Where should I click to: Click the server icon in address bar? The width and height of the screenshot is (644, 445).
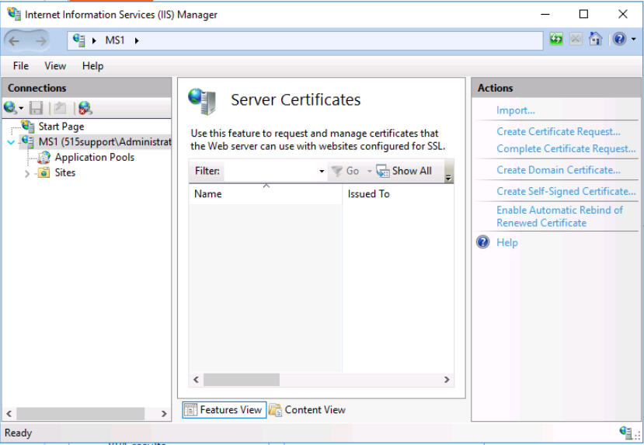click(x=79, y=40)
